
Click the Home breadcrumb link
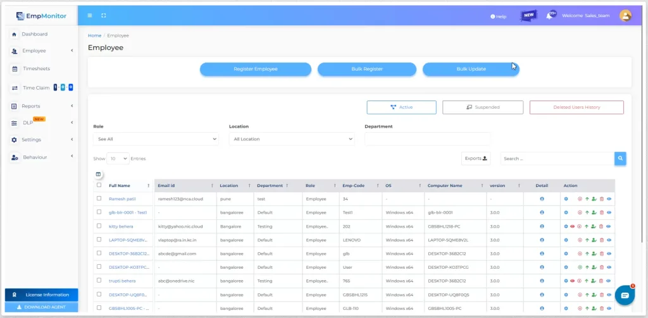[94, 35]
